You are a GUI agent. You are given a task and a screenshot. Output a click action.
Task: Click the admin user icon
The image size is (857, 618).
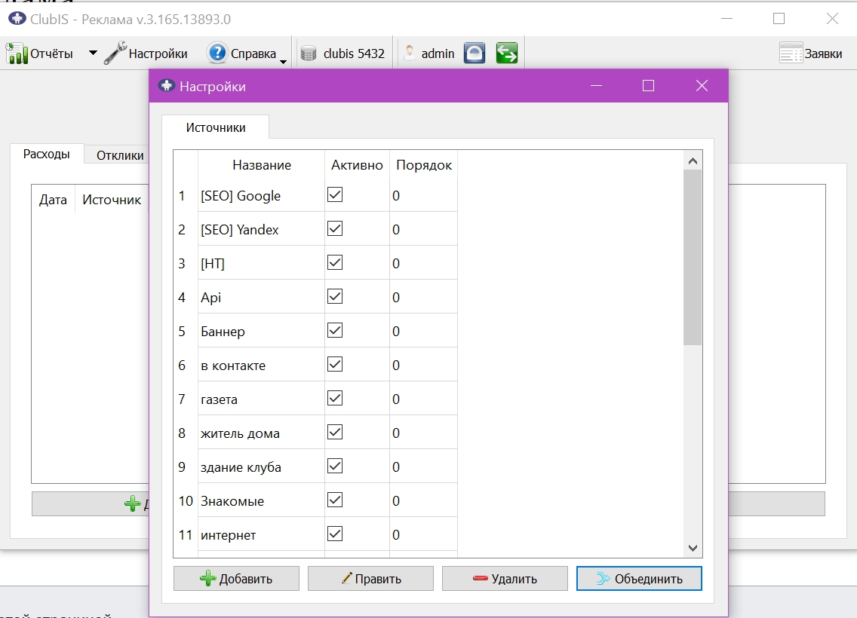pos(409,53)
